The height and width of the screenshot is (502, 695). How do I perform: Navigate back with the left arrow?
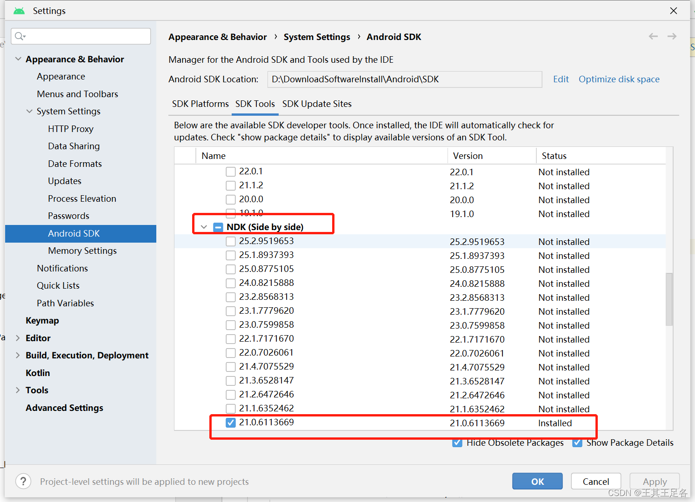tap(653, 36)
